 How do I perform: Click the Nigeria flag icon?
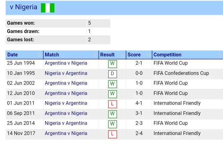click(x=48, y=8)
